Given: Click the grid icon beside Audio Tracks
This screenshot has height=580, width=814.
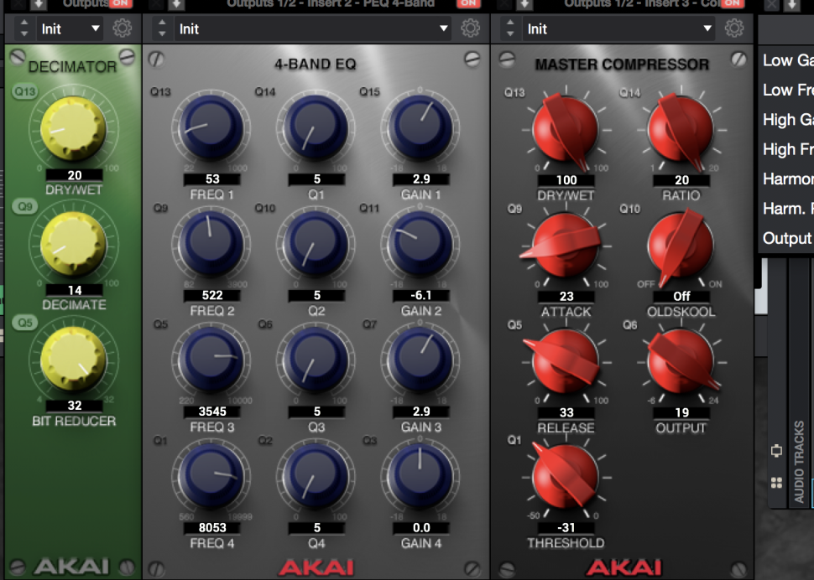Looking at the screenshot, I should [776, 483].
